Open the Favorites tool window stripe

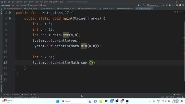(1, 88)
